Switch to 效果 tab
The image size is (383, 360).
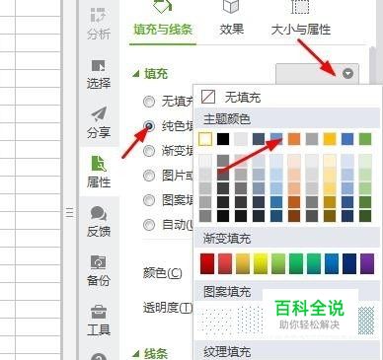click(232, 30)
